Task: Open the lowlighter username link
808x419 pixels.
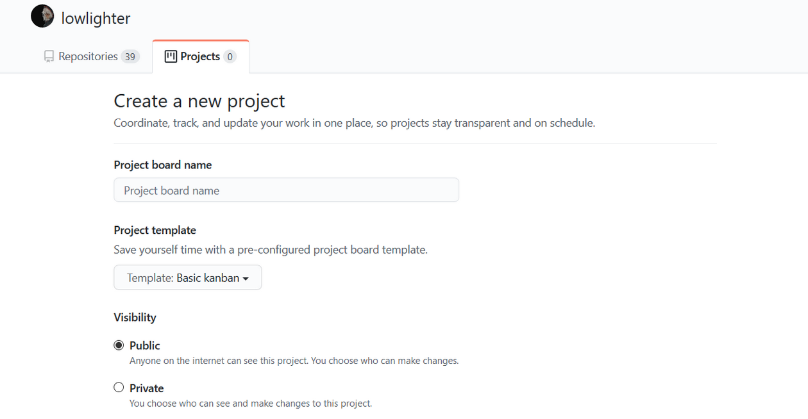Action: point(95,17)
